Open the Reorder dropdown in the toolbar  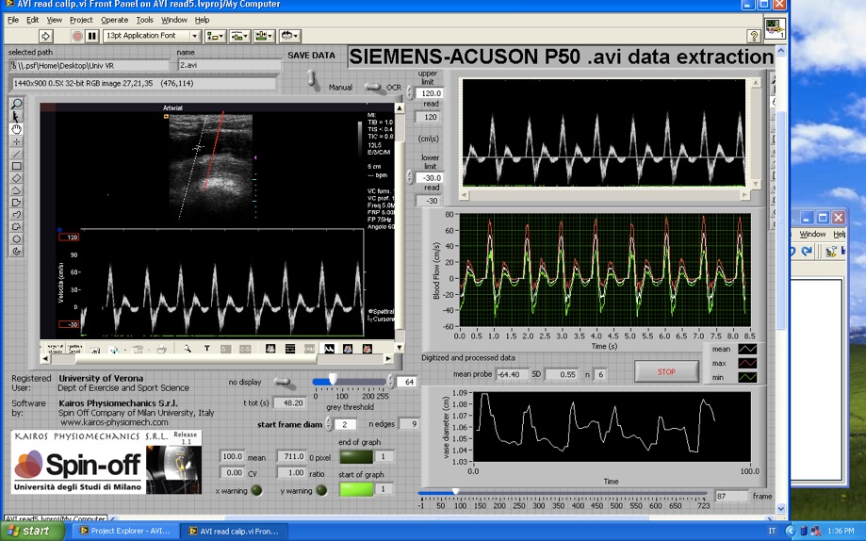pos(289,36)
